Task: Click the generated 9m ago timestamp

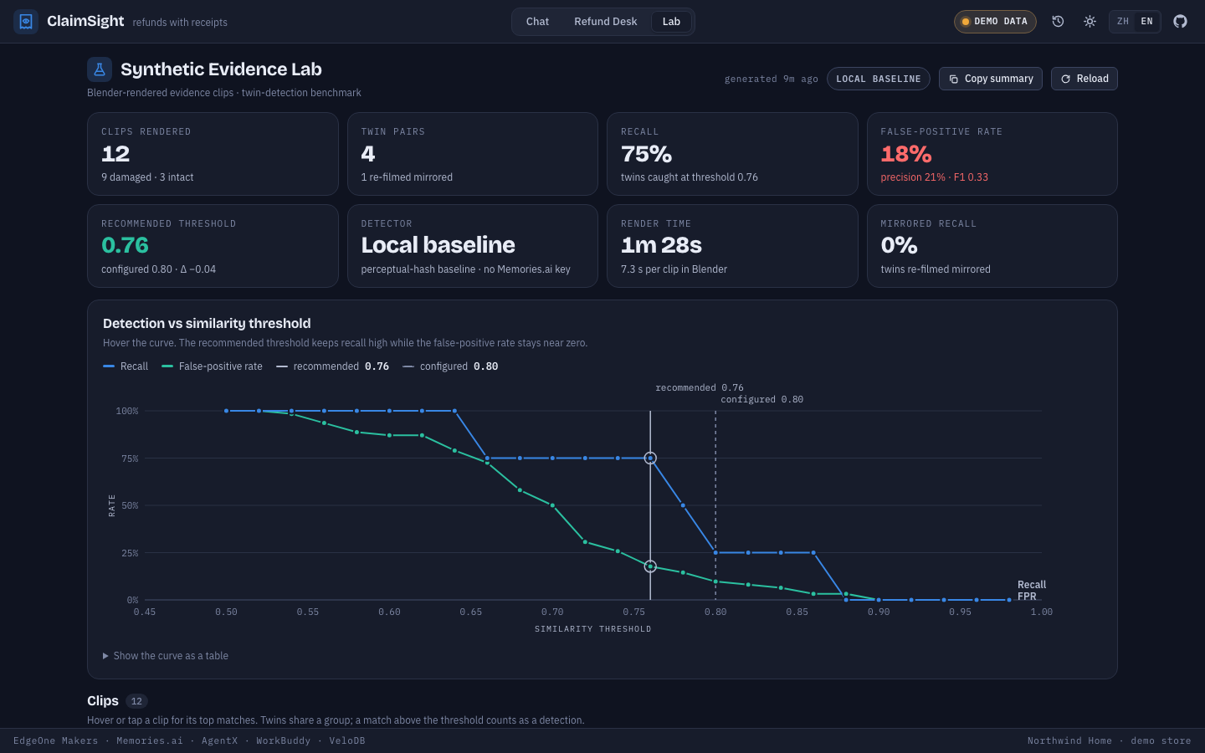Action: (772, 79)
